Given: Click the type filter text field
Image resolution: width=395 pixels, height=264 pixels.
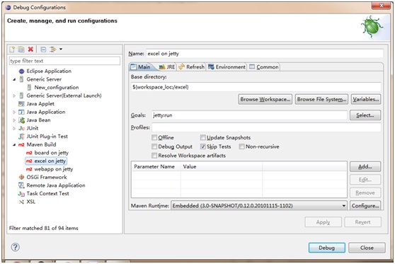Looking at the screenshot, I should click(x=64, y=61).
